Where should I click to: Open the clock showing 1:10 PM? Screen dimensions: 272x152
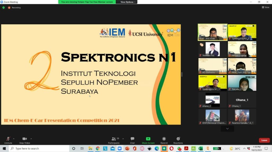[257, 149]
